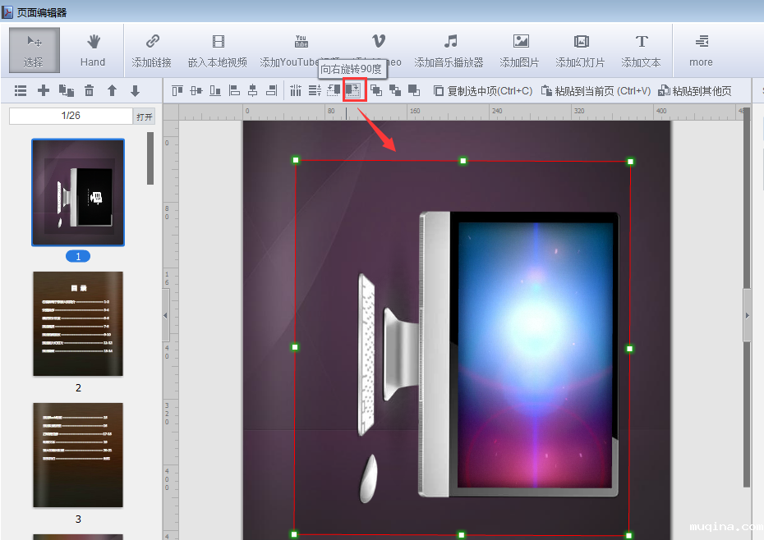The image size is (764, 540).
Task: Activate the Hand tool
Action: click(93, 50)
